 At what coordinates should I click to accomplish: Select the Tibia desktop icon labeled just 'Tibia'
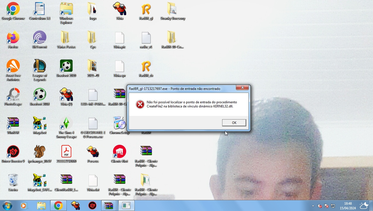(x=119, y=11)
